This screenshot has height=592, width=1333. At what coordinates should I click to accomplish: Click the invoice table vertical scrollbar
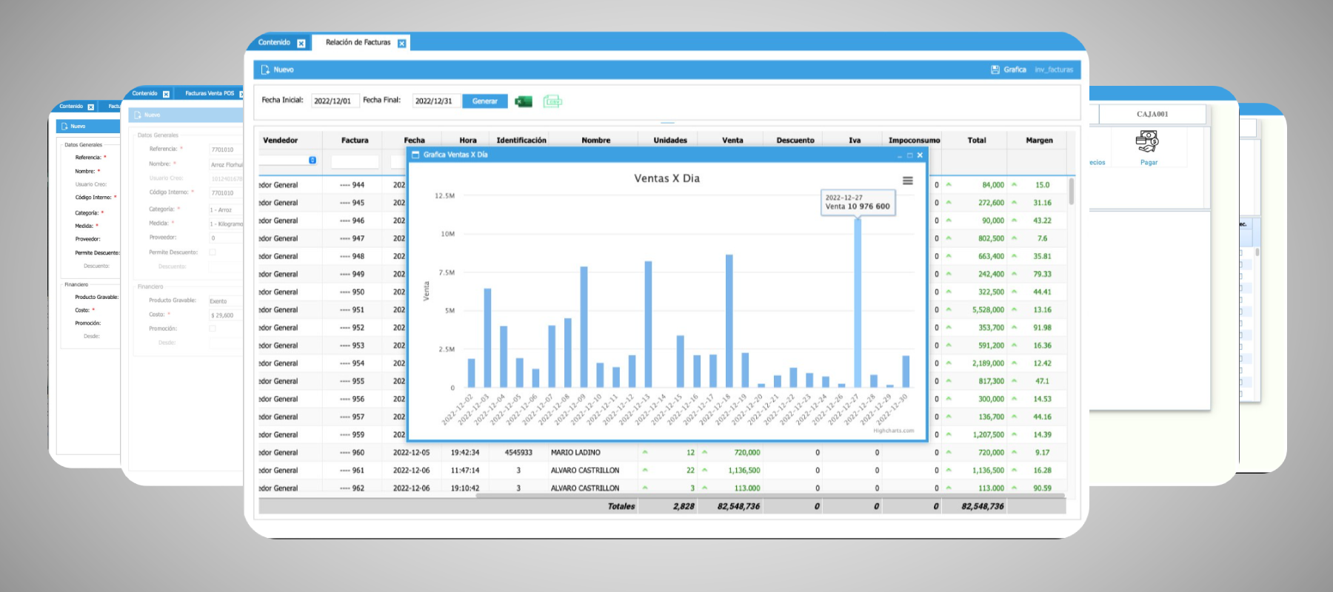[x=1071, y=192]
